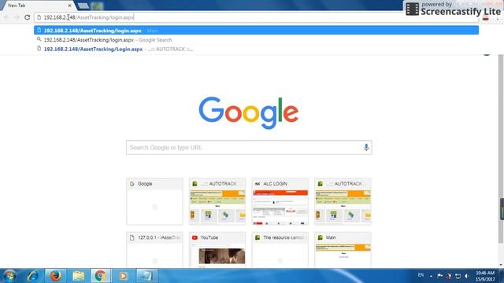The image size is (504, 283).
Task: Open the AUTOTRACK tile beside ALC LOGIN's right
Action: [343, 201]
